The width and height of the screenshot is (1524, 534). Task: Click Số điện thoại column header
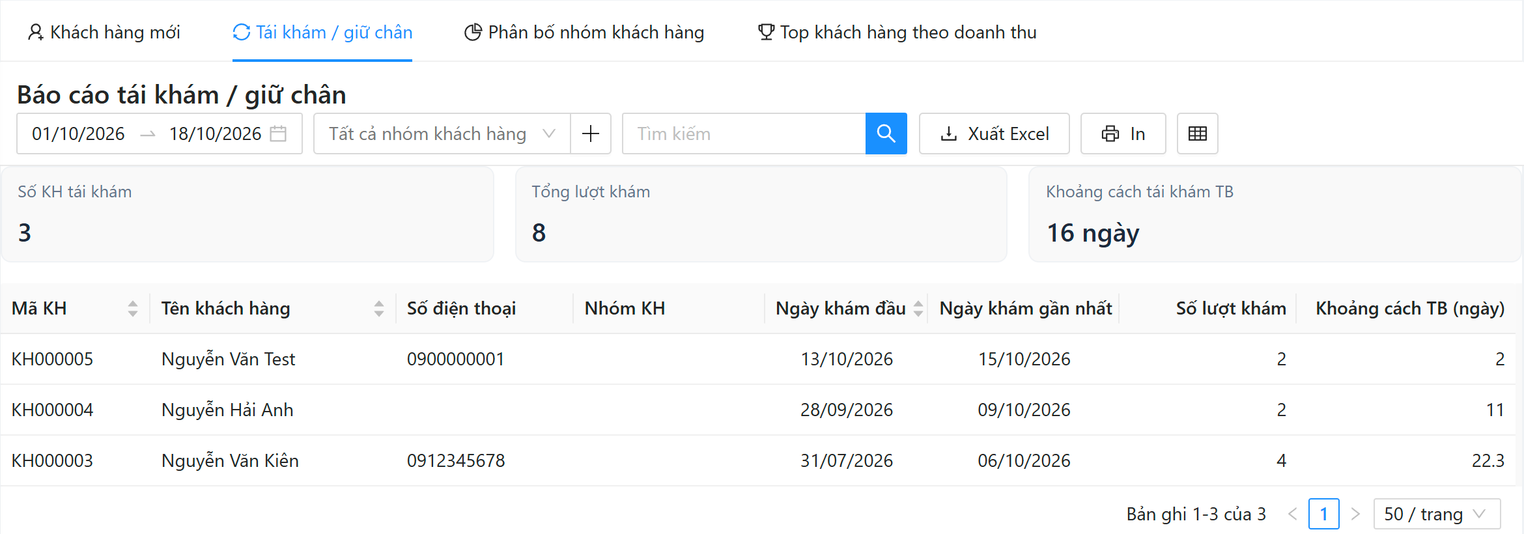click(x=461, y=308)
